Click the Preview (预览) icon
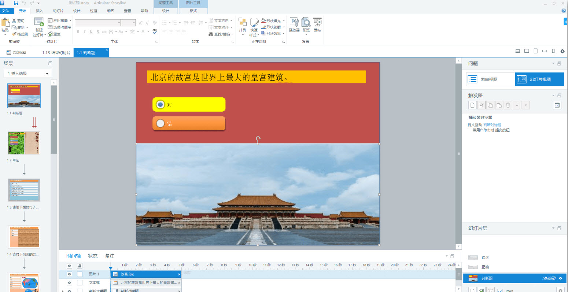The width and height of the screenshot is (568, 292). [x=306, y=22]
